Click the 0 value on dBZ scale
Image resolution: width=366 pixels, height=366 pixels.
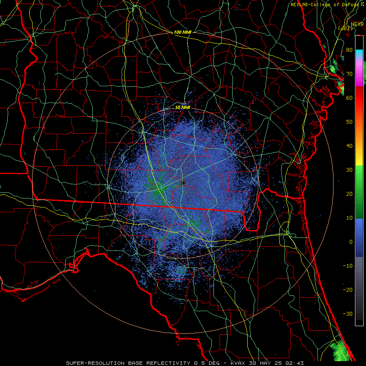pyautogui.click(x=351, y=242)
